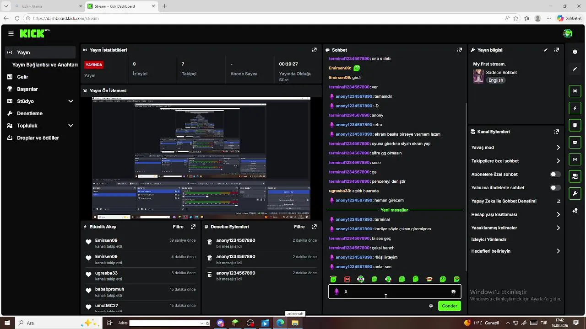Delete log icon for the first anony1234567890 row
586x329 pixels.
click(210, 242)
